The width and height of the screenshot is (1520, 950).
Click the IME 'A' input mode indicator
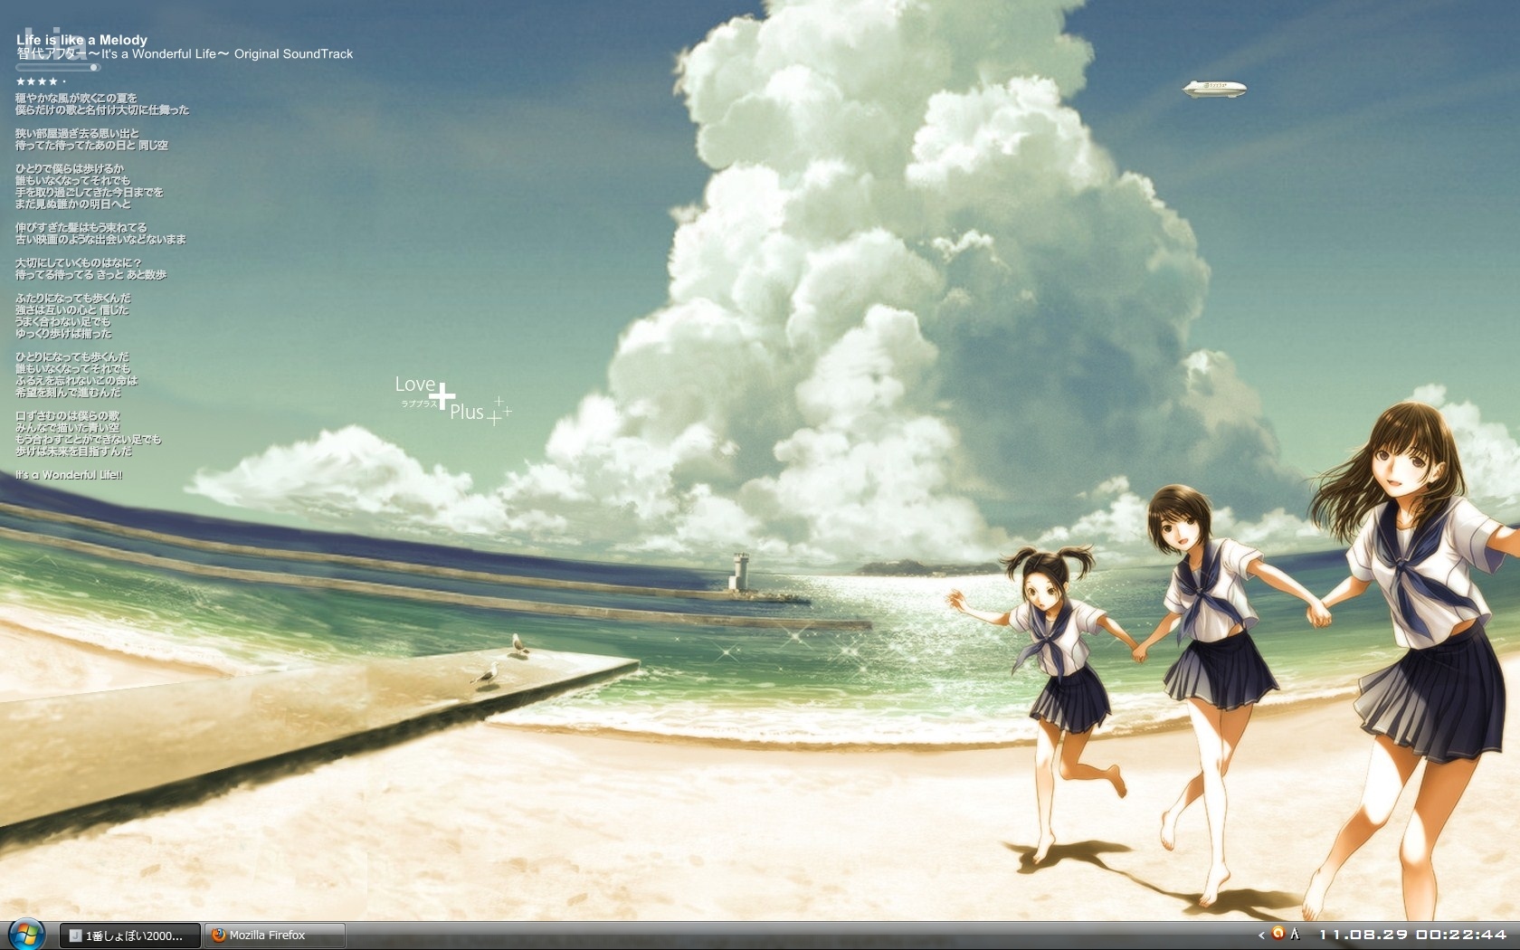click(1296, 934)
